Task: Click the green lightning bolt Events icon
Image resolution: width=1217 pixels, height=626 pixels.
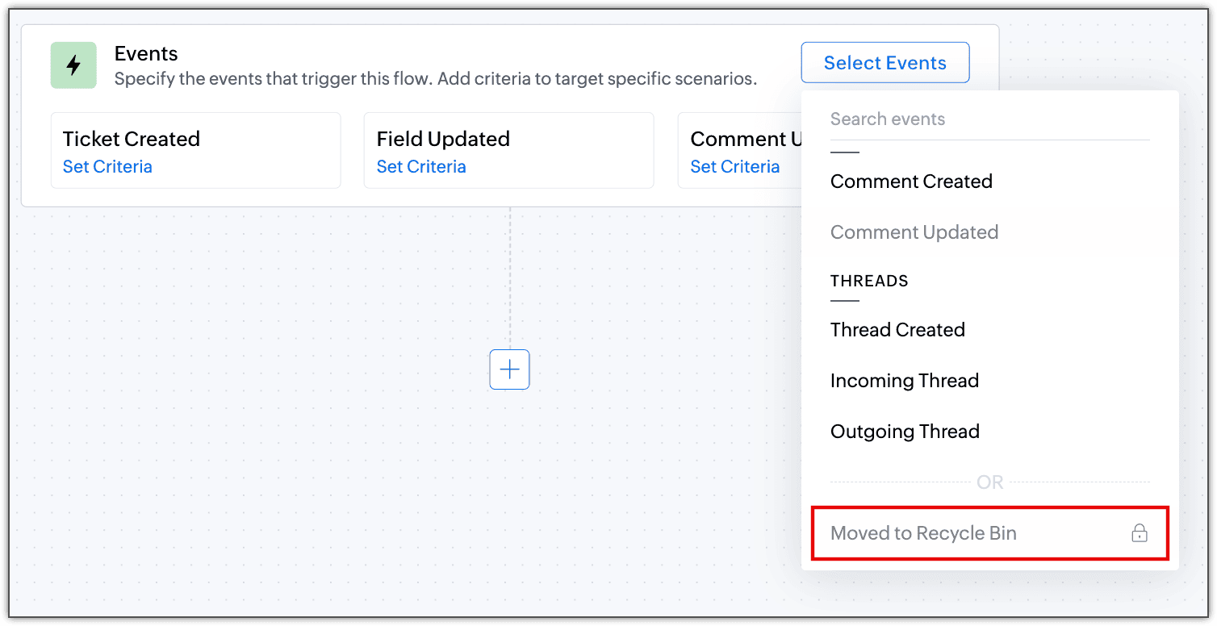Action: [x=73, y=65]
